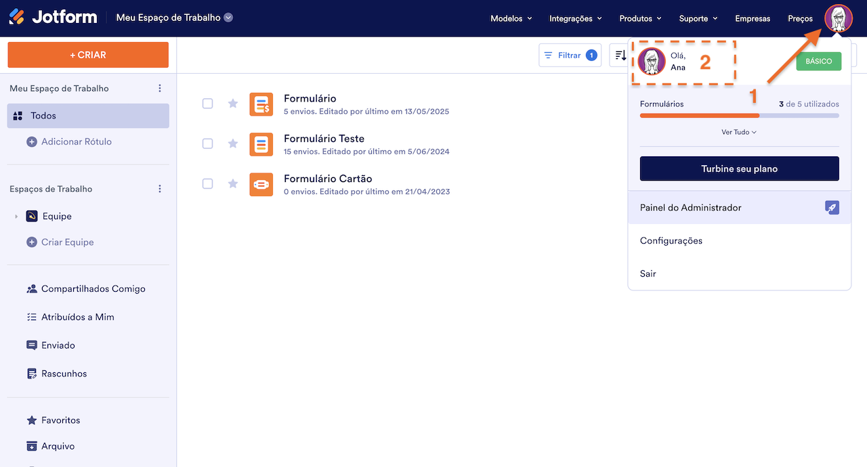Open the Ver Tudo dropdown
This screenshot has width=867, height=467.
(x=739, y=131)
